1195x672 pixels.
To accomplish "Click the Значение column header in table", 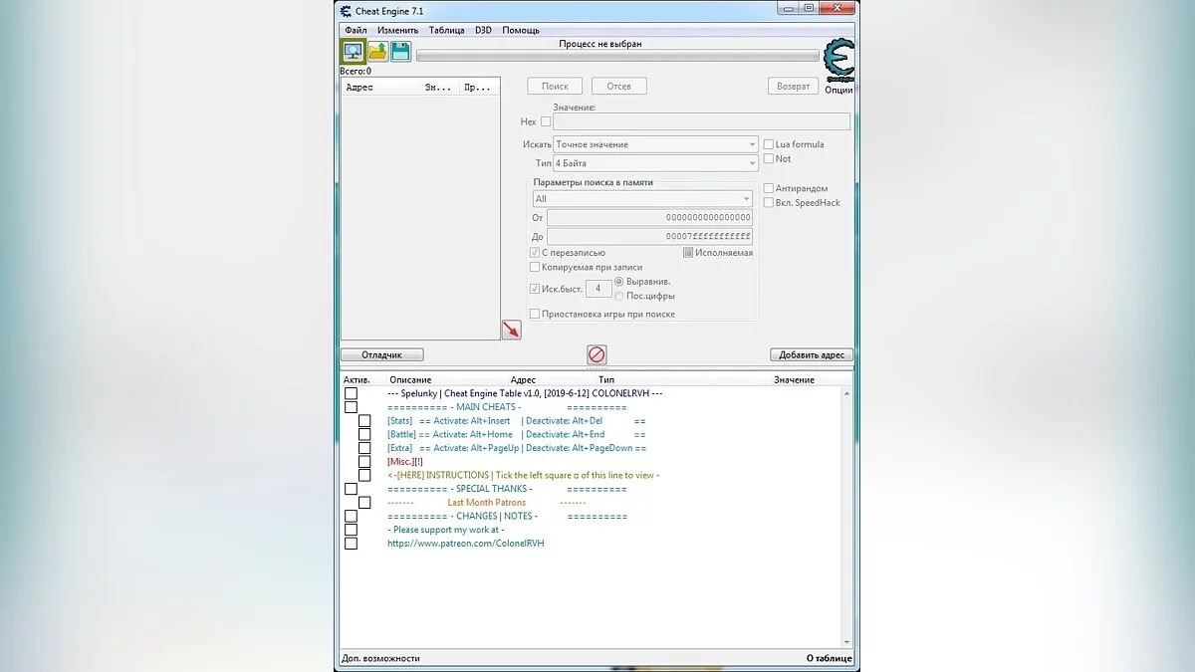I will [794, 379].
